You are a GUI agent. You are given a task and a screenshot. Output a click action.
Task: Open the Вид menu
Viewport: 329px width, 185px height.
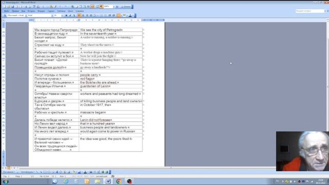pyautogui.click(x=23, y=11)
